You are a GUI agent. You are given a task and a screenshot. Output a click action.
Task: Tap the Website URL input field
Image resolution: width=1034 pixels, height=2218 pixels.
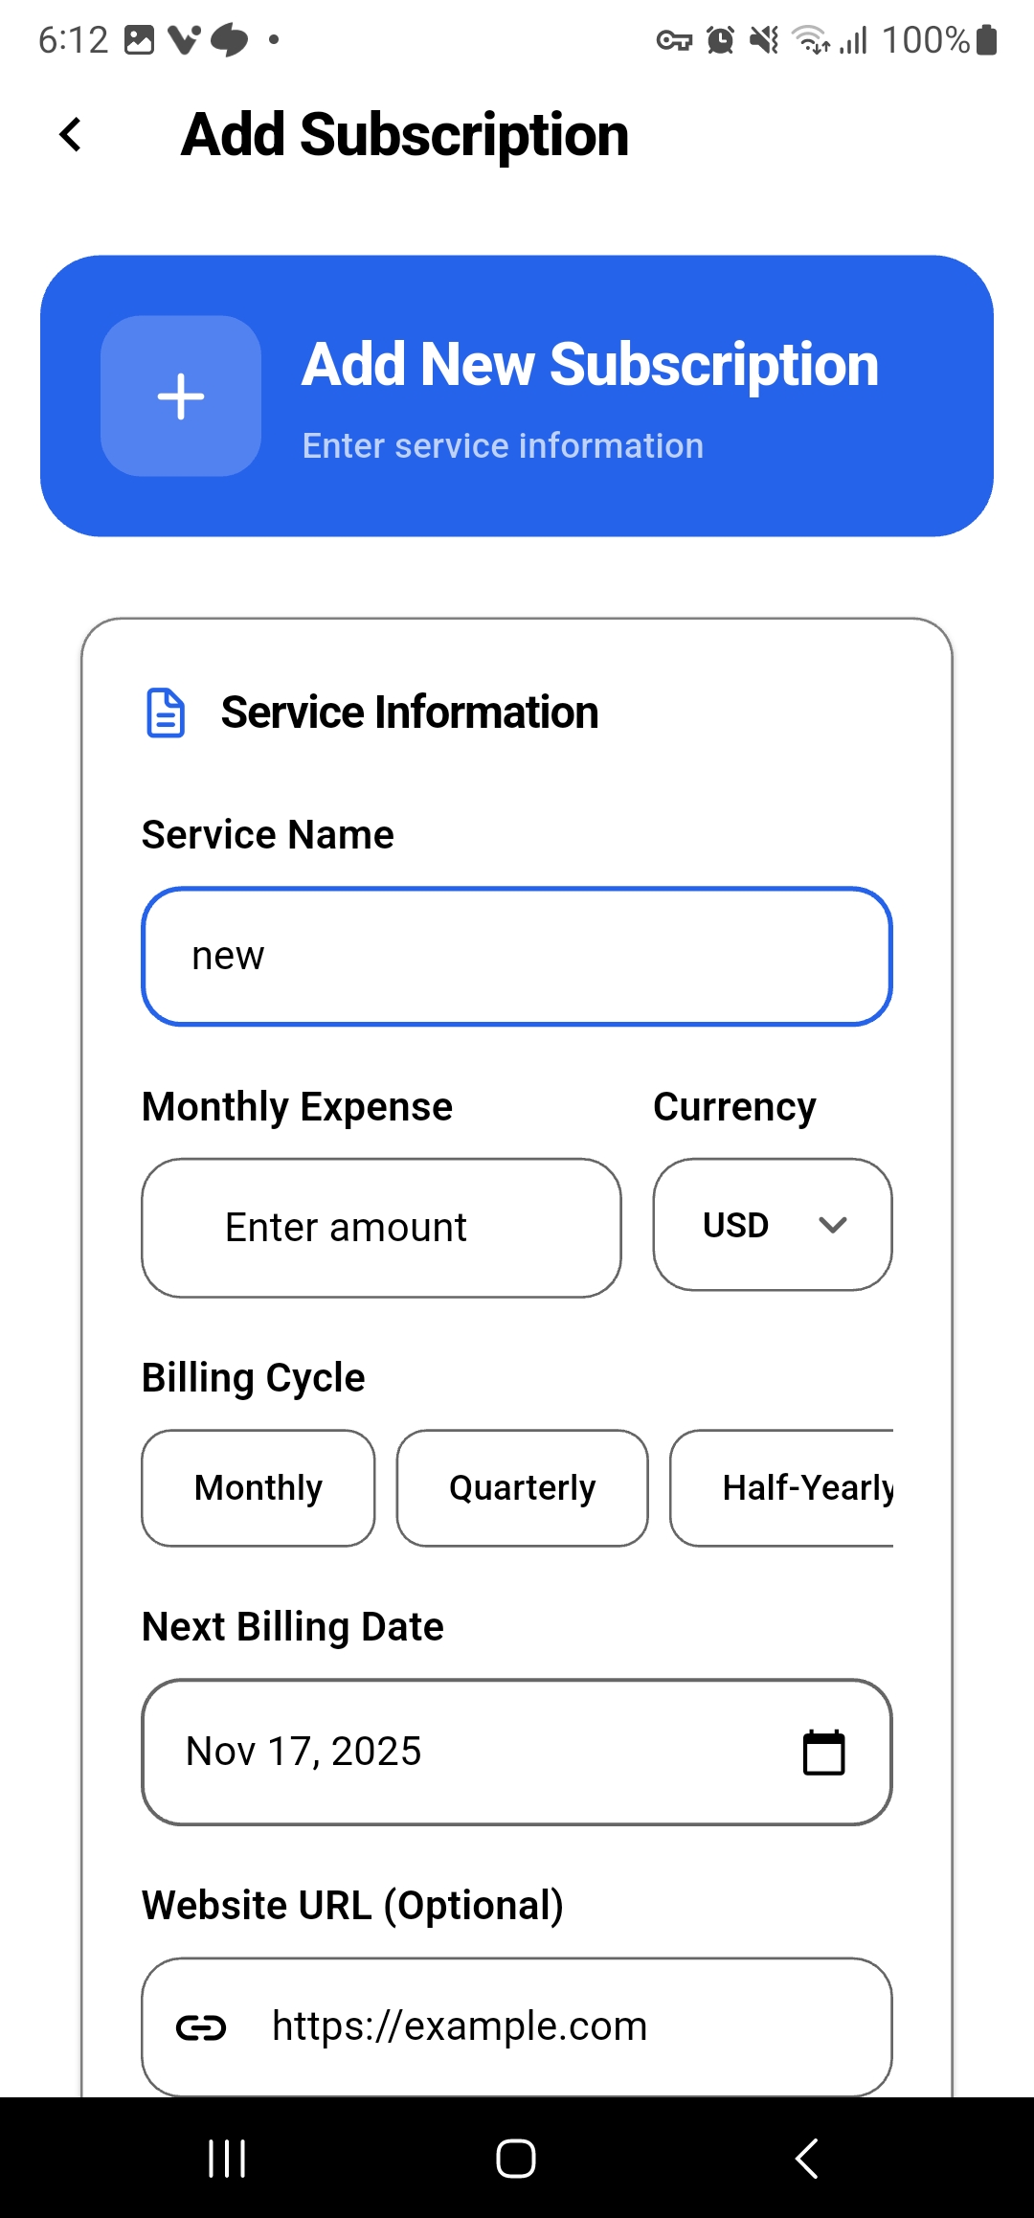pyautogui.click(x=555, y=2027)
